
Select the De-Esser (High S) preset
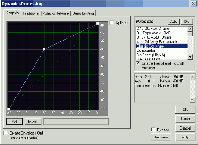pos(162,55)
